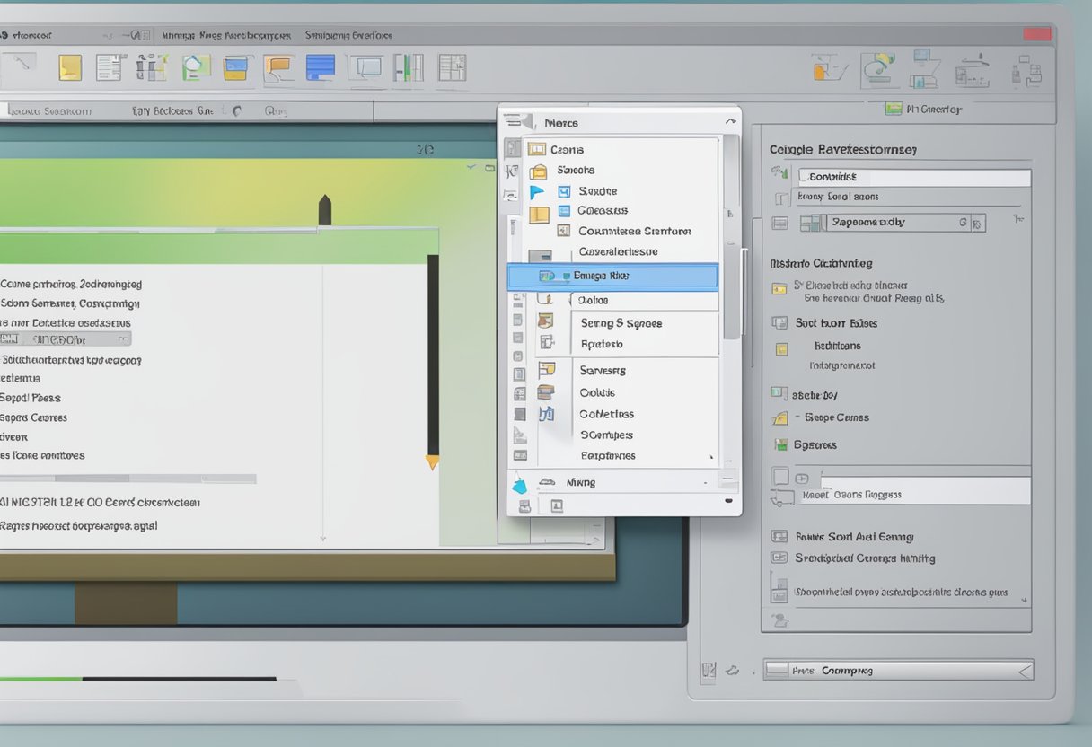1092x747 pixels.
Task: Click the Sonbidst text field in right panel
Action: (x=913, y=177)
